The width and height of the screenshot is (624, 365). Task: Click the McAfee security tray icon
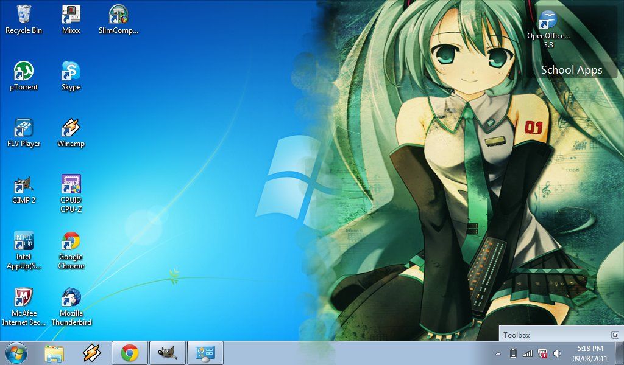pos(542,353)
